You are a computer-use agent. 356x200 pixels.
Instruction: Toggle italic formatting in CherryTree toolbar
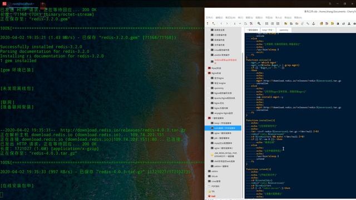344,23
